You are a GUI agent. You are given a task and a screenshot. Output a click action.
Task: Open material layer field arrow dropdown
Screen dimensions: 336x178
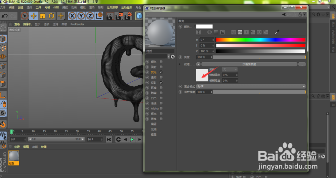tap(169, 56)
